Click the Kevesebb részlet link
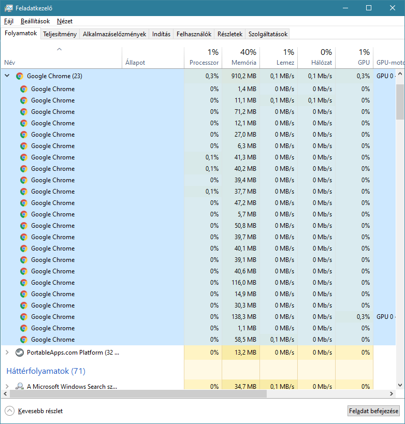The height and width of the screenshot is (424, 405). point(40,411)
